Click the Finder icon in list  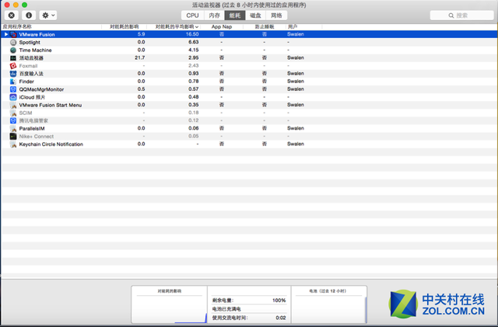point(13,82)
